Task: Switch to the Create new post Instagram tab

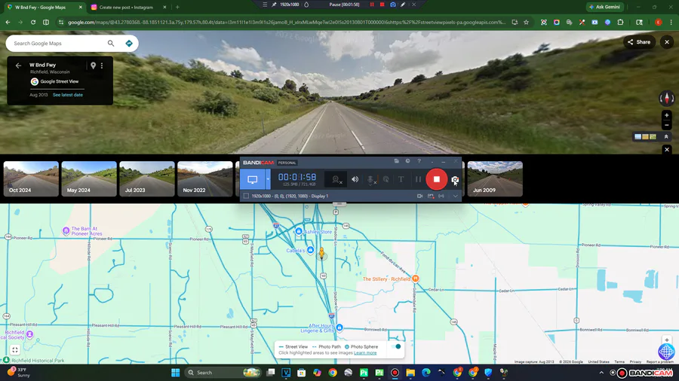Action: click(128, 8)
